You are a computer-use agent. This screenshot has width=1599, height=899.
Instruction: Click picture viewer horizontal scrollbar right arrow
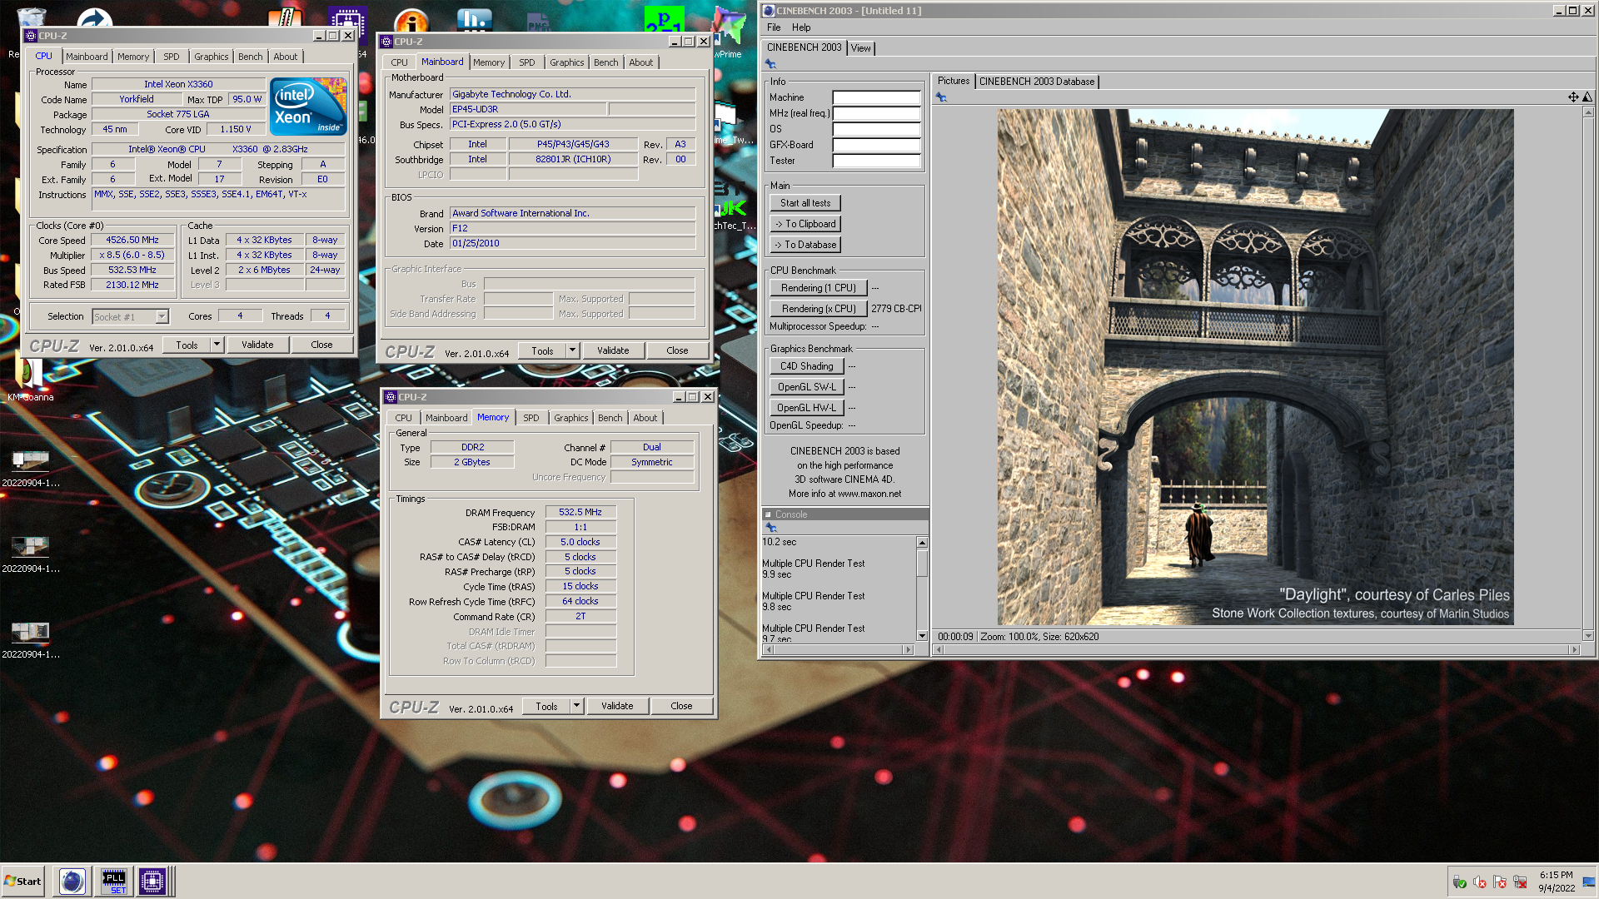[x=1574, y=650]
